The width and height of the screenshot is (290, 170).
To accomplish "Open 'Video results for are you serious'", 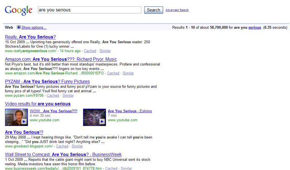I will click(38, 104).
